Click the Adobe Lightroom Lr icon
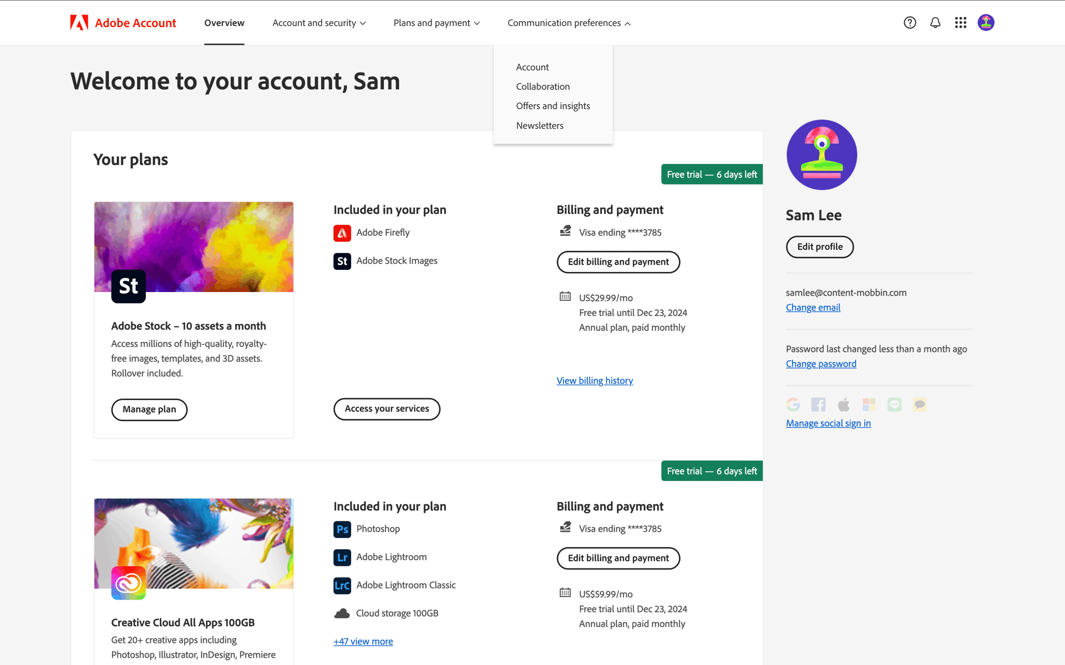The width and height of the screenshot is (1065, 665). (x=342, y=557)
